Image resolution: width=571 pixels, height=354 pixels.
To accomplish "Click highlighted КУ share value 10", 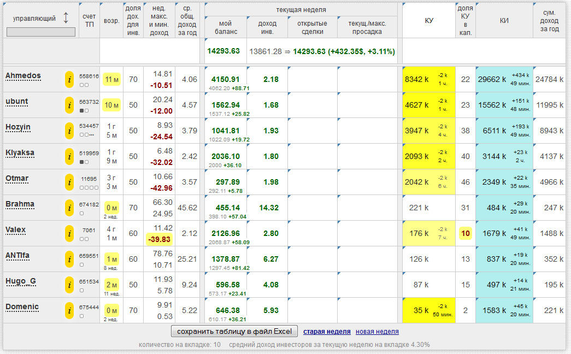I will (x=466, y=233).
